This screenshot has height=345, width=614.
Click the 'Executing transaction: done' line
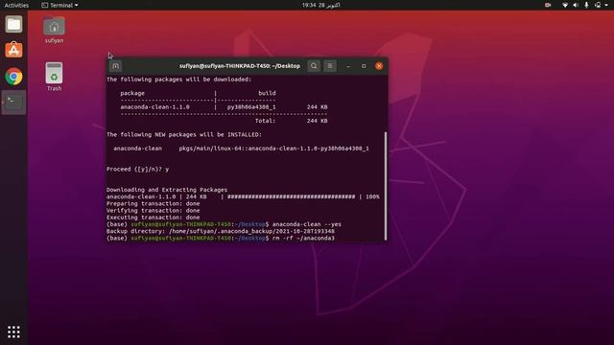tap(153, 218)
